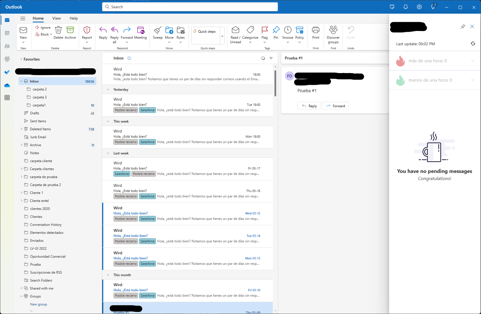
Task: Expand the Deleted Items folder
Action: [21, 129]
